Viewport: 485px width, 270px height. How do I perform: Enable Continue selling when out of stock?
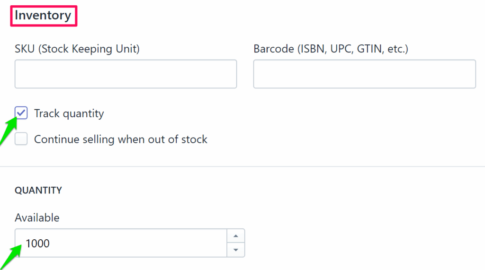point(21,139)
